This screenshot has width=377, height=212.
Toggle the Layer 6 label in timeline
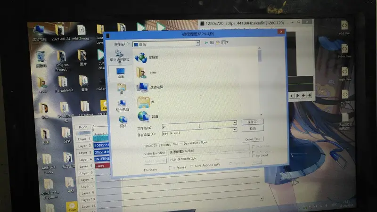(x=86, y=173)
